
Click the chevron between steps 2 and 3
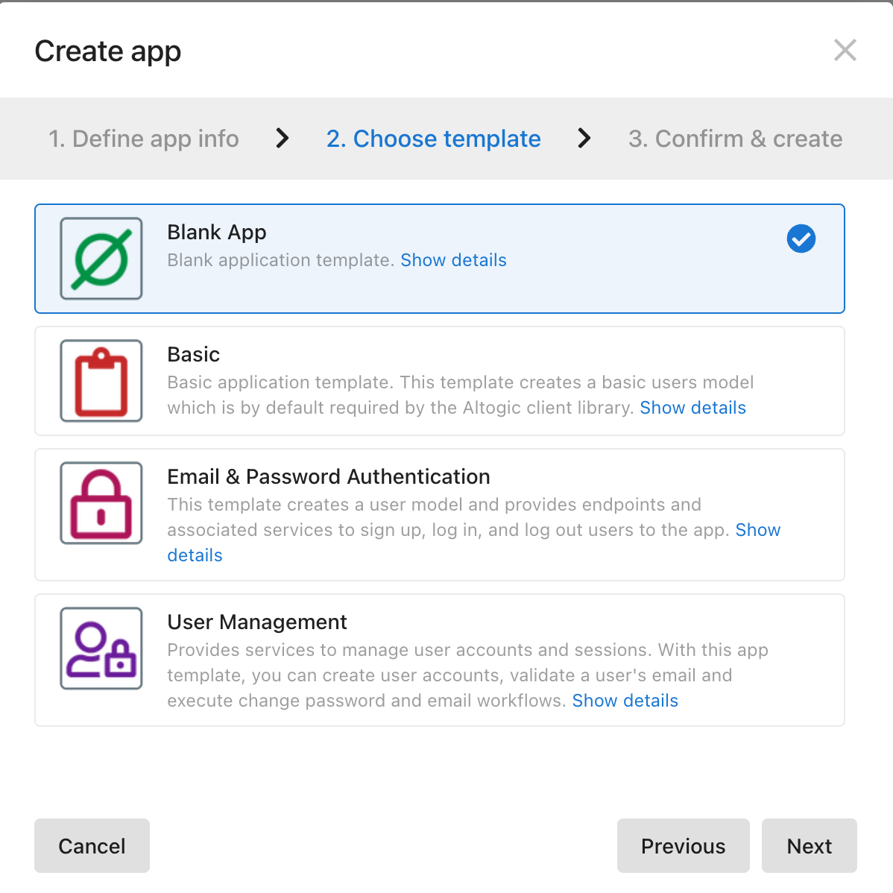(x=584, y=139)
